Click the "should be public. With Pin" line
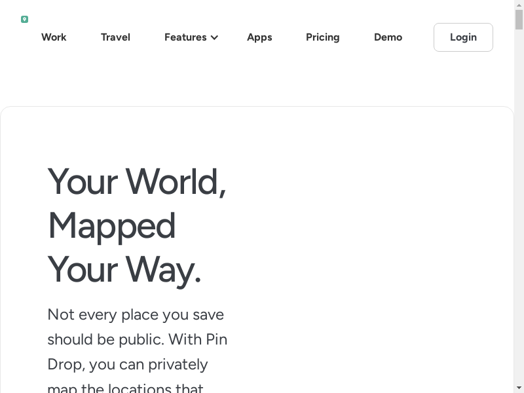The width and height of the screenshot is (524, 393). 138,339
